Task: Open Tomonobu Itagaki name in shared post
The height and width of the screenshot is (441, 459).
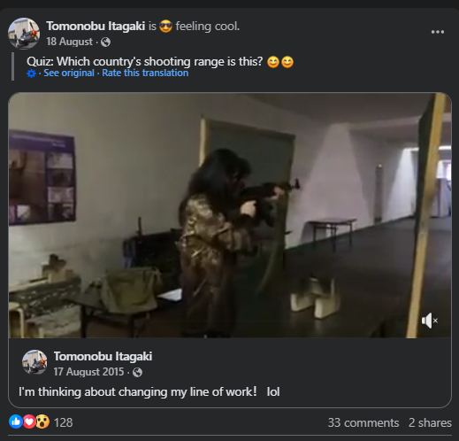Action: [103, 356]
